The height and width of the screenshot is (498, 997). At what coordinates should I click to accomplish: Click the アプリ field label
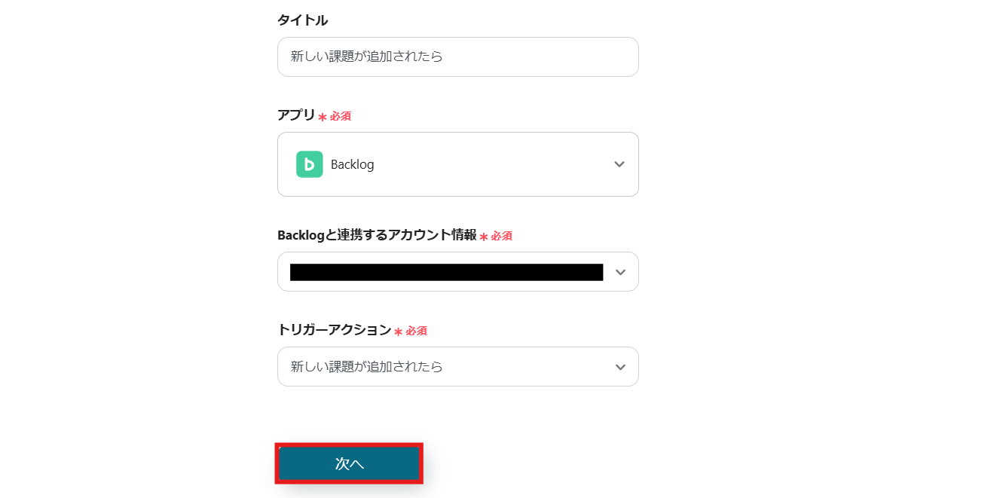(296, 115)
